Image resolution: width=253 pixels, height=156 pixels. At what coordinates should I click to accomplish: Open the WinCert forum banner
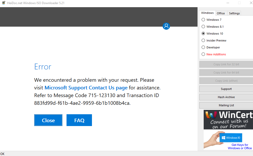tap(228, 120)
